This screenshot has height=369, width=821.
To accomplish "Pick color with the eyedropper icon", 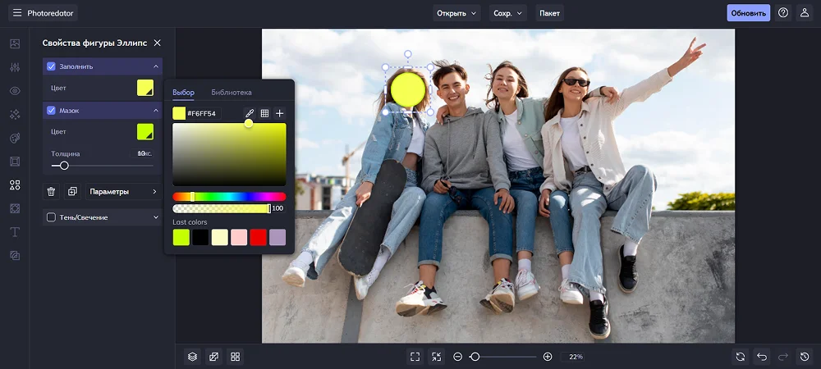I will click(250, 113).
